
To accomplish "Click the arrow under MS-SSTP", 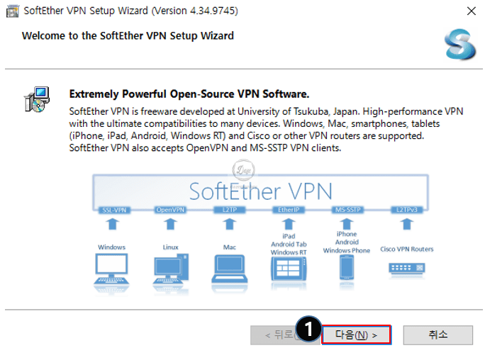I will [x=347, y=224].
